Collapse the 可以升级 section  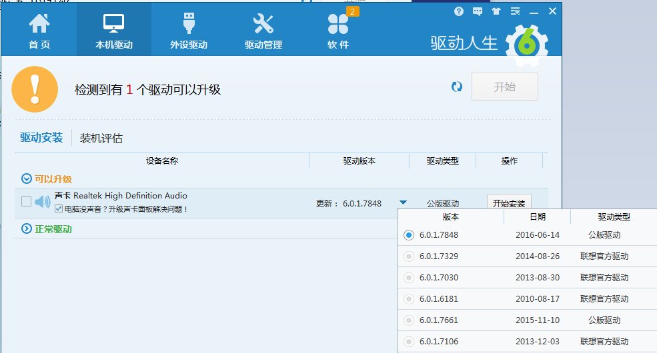click(x=27, y=178)
